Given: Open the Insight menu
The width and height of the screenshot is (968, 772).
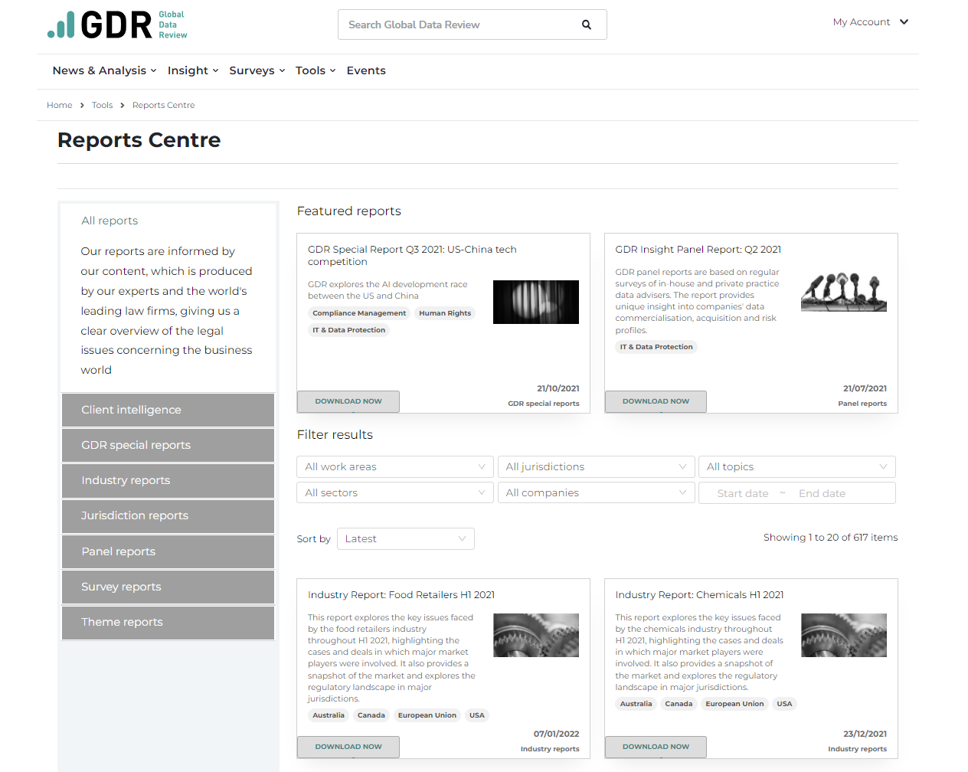Looking at the screenshot, I should 193,70.
